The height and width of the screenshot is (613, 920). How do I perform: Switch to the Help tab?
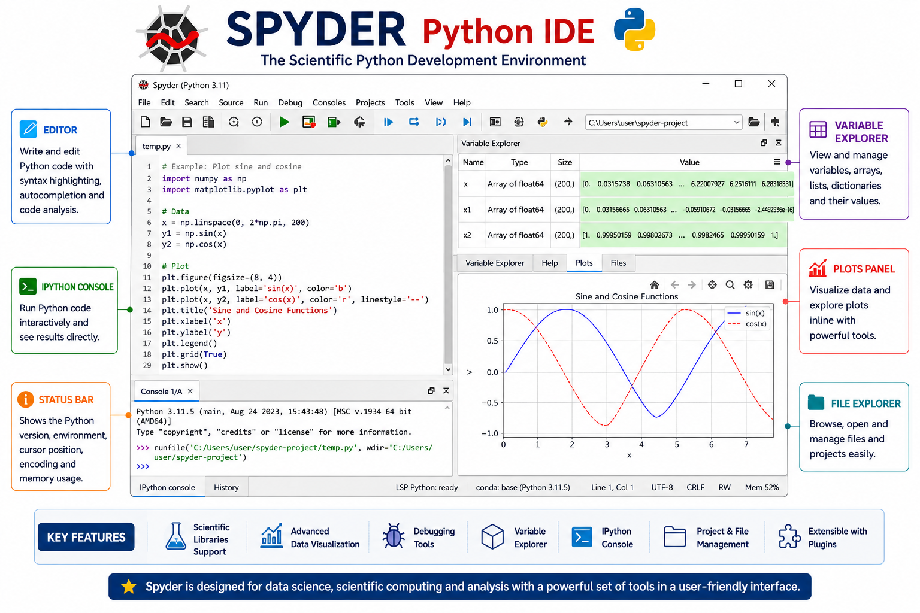coord(550,263)
